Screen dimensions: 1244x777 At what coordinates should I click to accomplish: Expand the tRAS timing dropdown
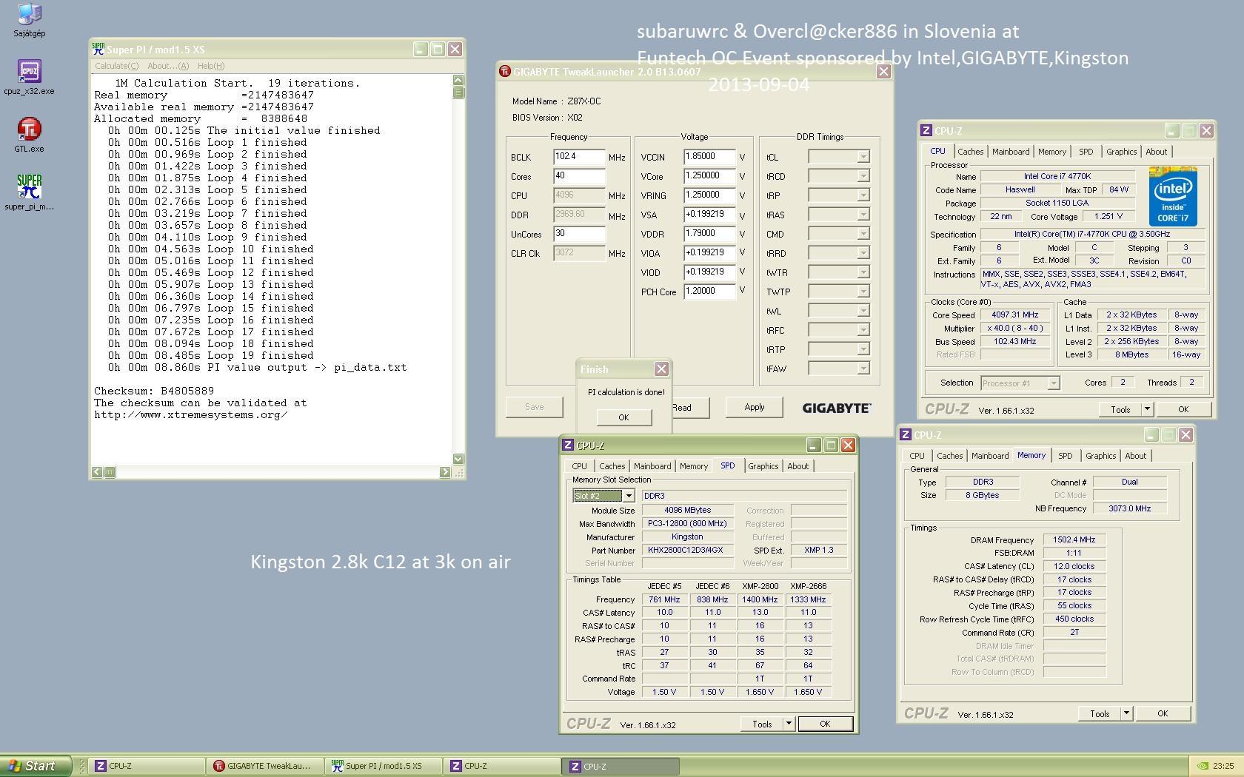(x=863, y=215)
